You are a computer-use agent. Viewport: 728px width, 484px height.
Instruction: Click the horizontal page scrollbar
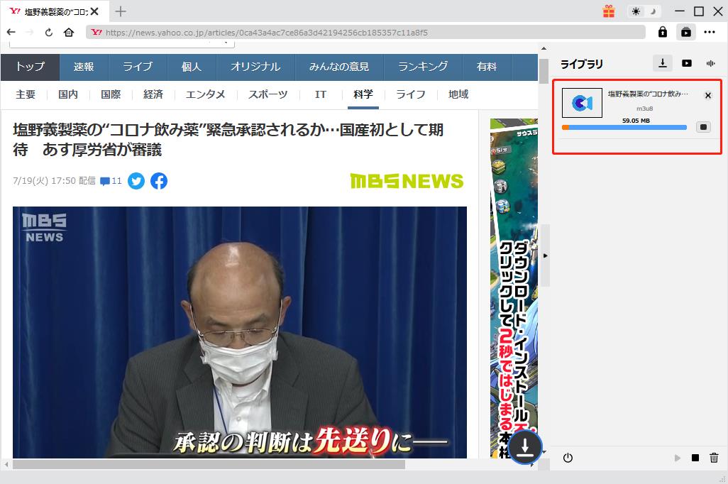(209, 464)
